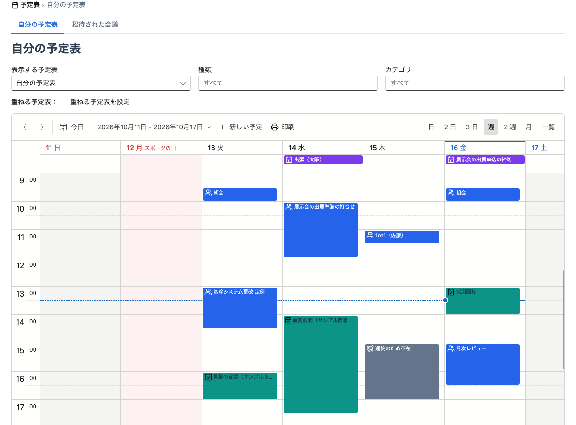Click people icon on 基幹システム更改 定例
Image resolution: width=576 pixels, height=425 pixels.
[208, 292]
